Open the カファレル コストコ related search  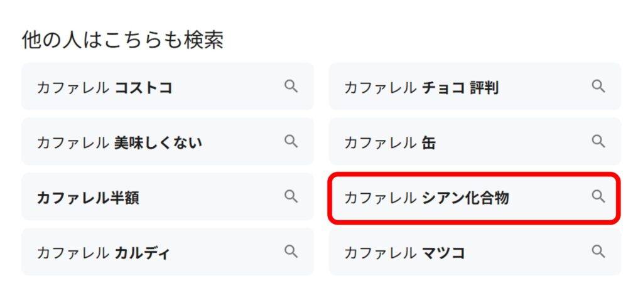pos(104,87)
